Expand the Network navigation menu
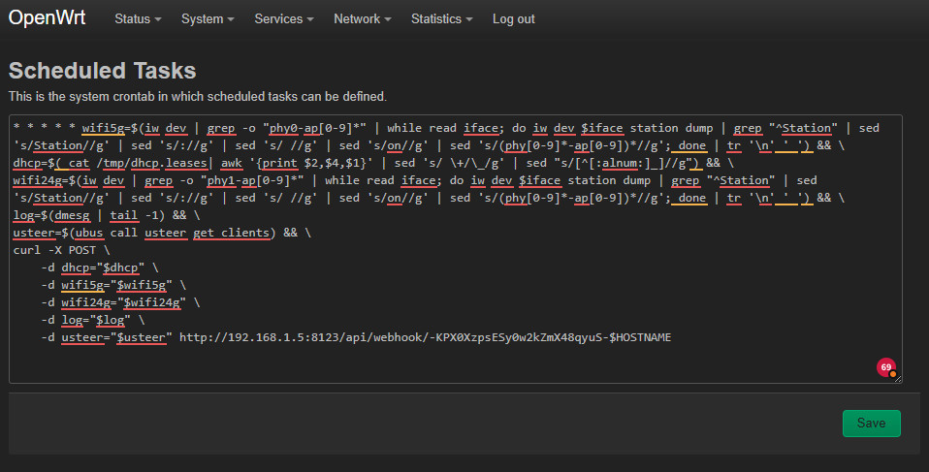The width and height of the screenshot is (929, 472). [x=362, y=19]
